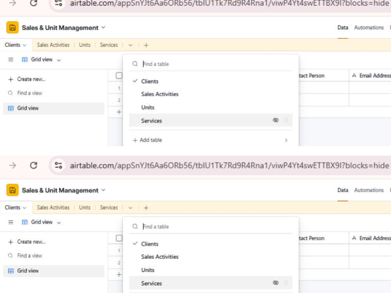Click the grid icon beside the upper Grid view dropdown
This screenshot has width=391, height=293.
[x=25, y=59]
